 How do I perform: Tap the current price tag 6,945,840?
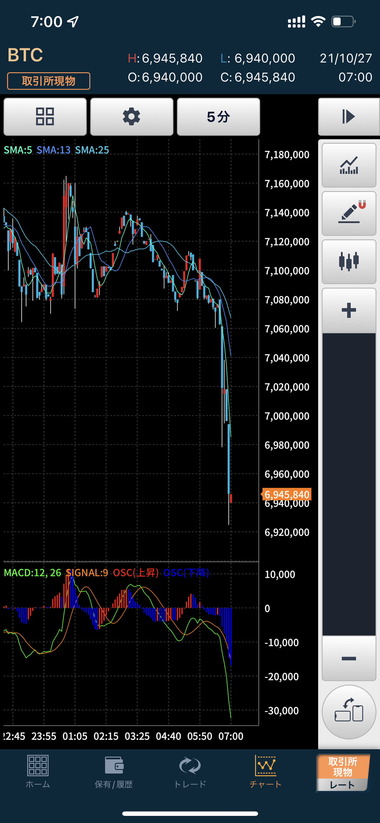pyautogui.click(x=286, y=494)
